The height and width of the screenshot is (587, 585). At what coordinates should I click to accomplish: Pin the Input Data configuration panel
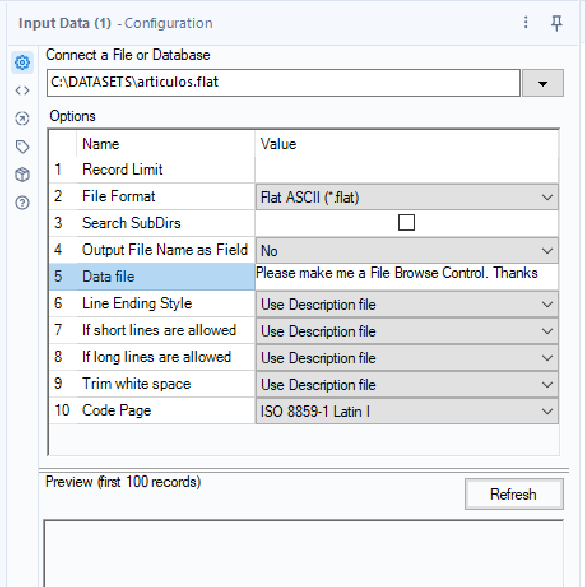pyautogui.click(x=556, y=22)
